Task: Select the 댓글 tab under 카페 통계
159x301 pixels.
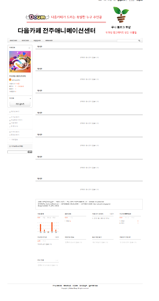Action: (54, 218)
